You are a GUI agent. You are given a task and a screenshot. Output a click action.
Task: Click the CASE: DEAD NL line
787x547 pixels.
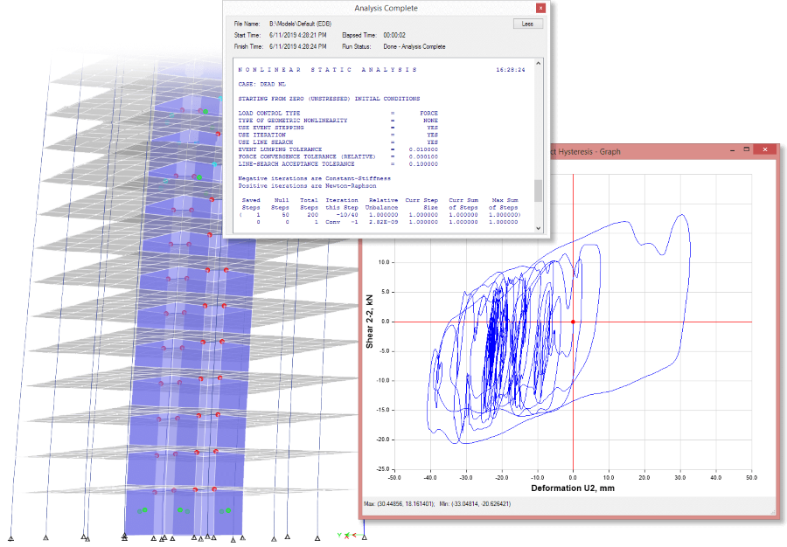click(262, 84)
